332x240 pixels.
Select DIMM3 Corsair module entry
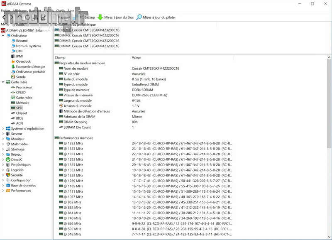(87, 41)
